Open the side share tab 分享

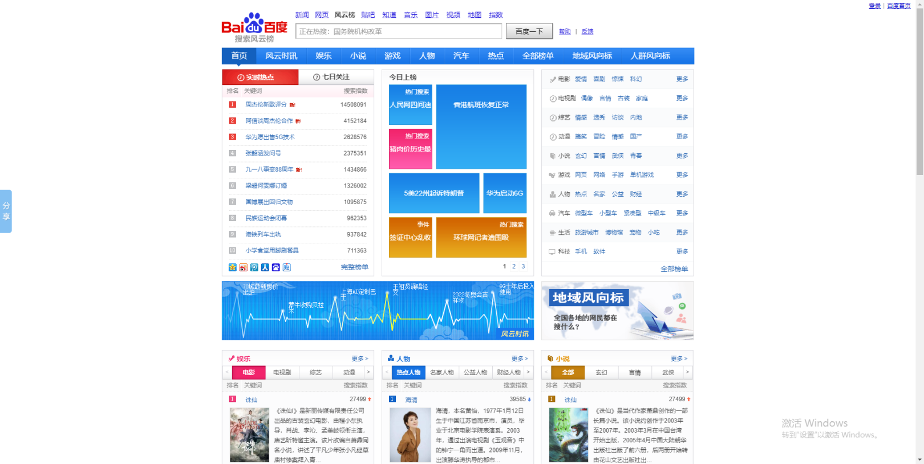point(6,211)
